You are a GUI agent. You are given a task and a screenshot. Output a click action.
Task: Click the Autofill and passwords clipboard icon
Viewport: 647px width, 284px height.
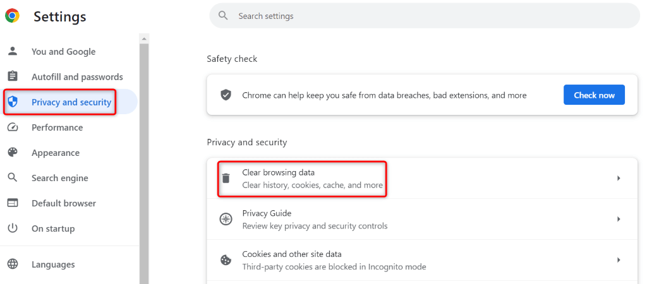(x=12, y=77)
